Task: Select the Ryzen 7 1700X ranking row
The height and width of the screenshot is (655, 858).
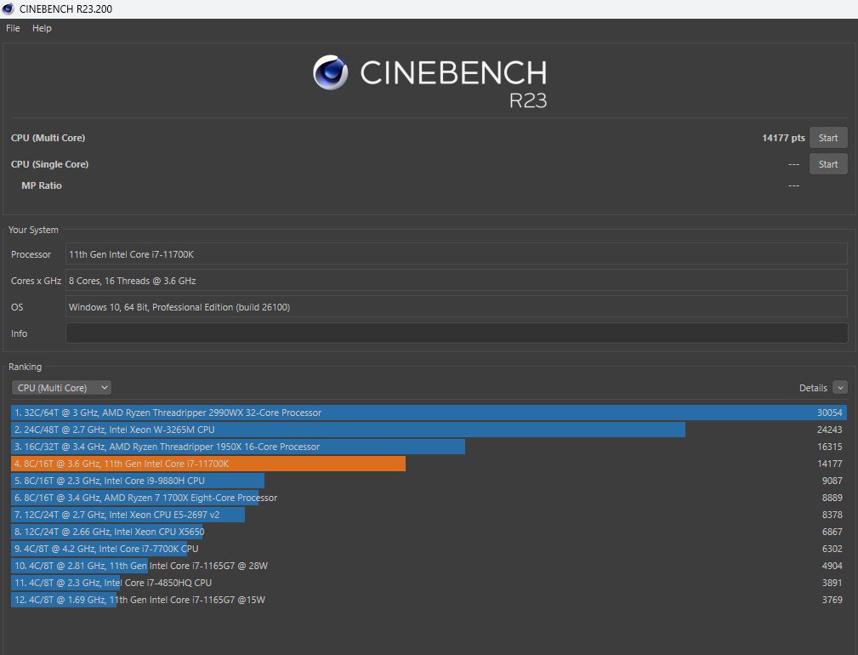Action: tap(429, 498)
